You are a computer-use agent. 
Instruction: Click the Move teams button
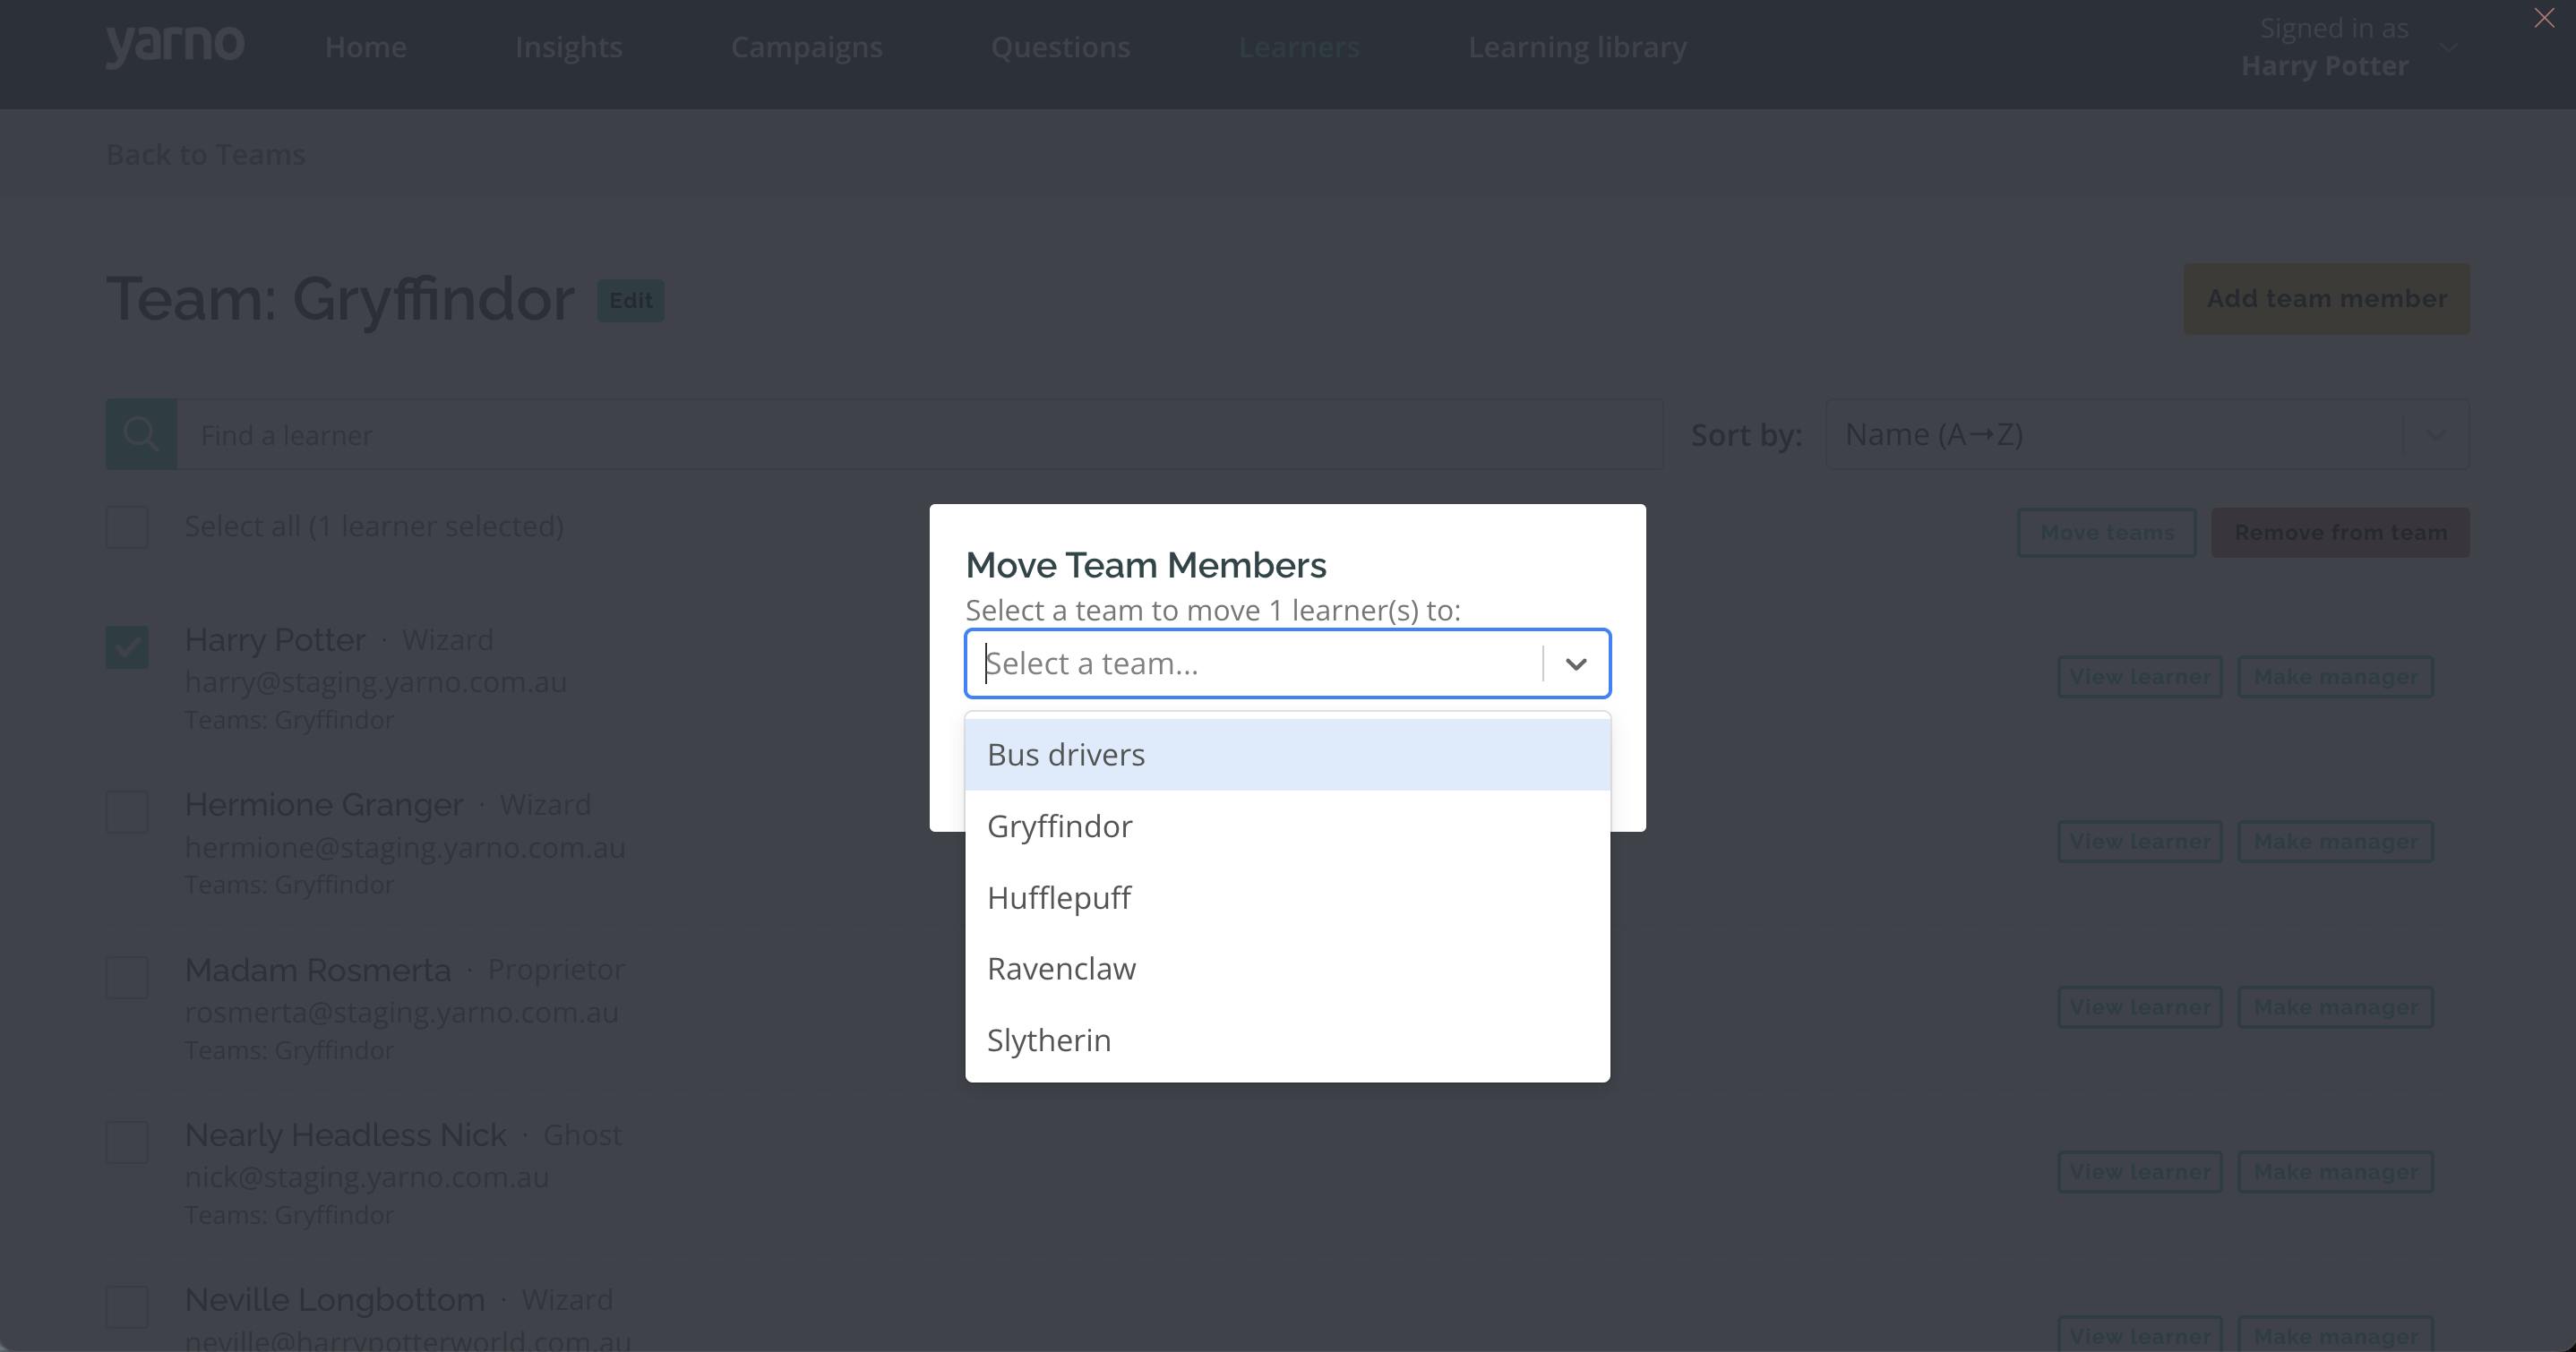[x=2106, y=532]
